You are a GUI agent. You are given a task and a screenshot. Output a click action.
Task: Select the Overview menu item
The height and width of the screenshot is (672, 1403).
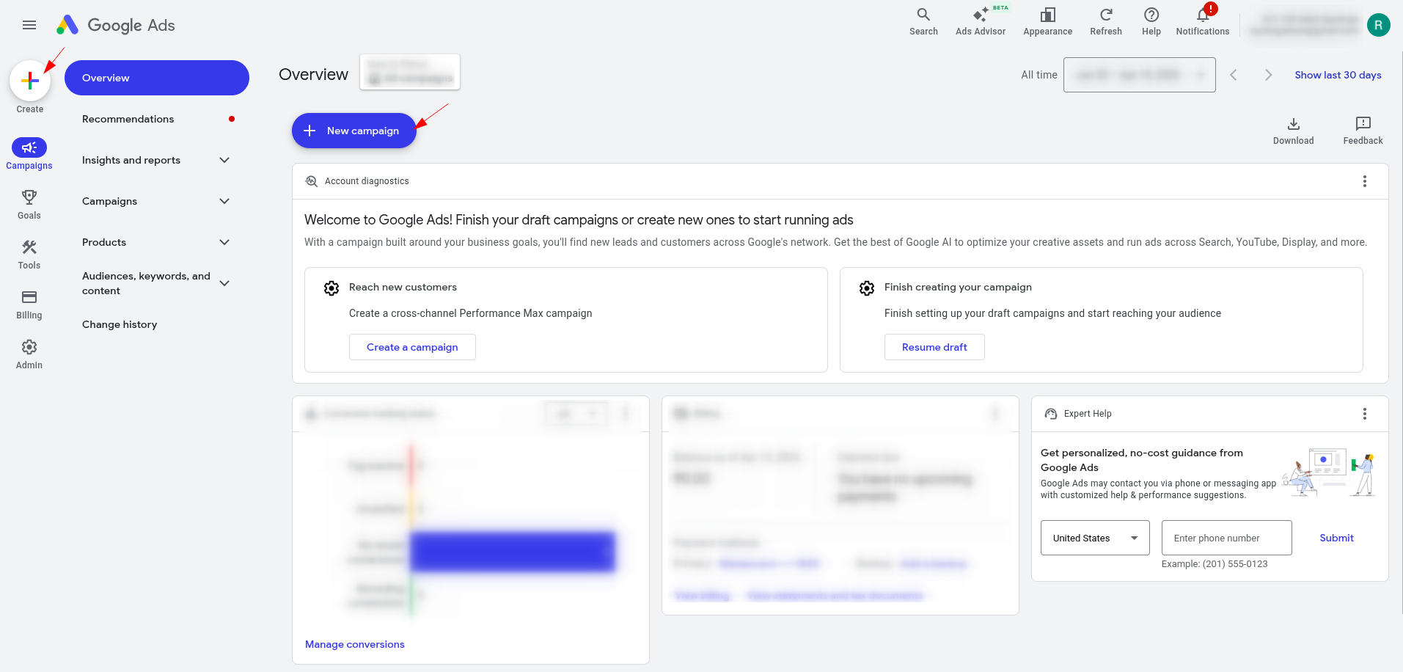point(157,78)
